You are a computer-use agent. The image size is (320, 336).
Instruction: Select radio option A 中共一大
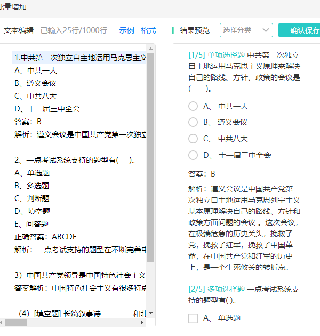[x=193, y=106]
